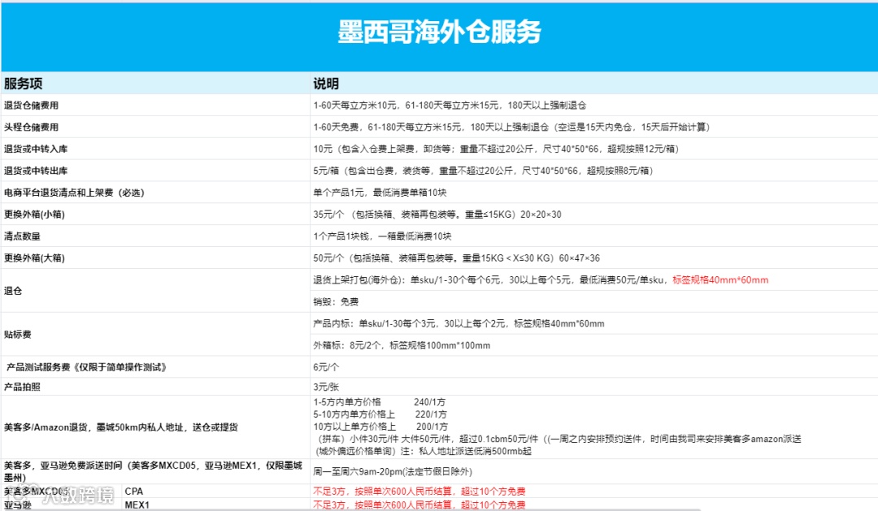Click the 外箱标：8元/2个 description
This screenshot has width=878, height=511.
[x=402, y=345]
